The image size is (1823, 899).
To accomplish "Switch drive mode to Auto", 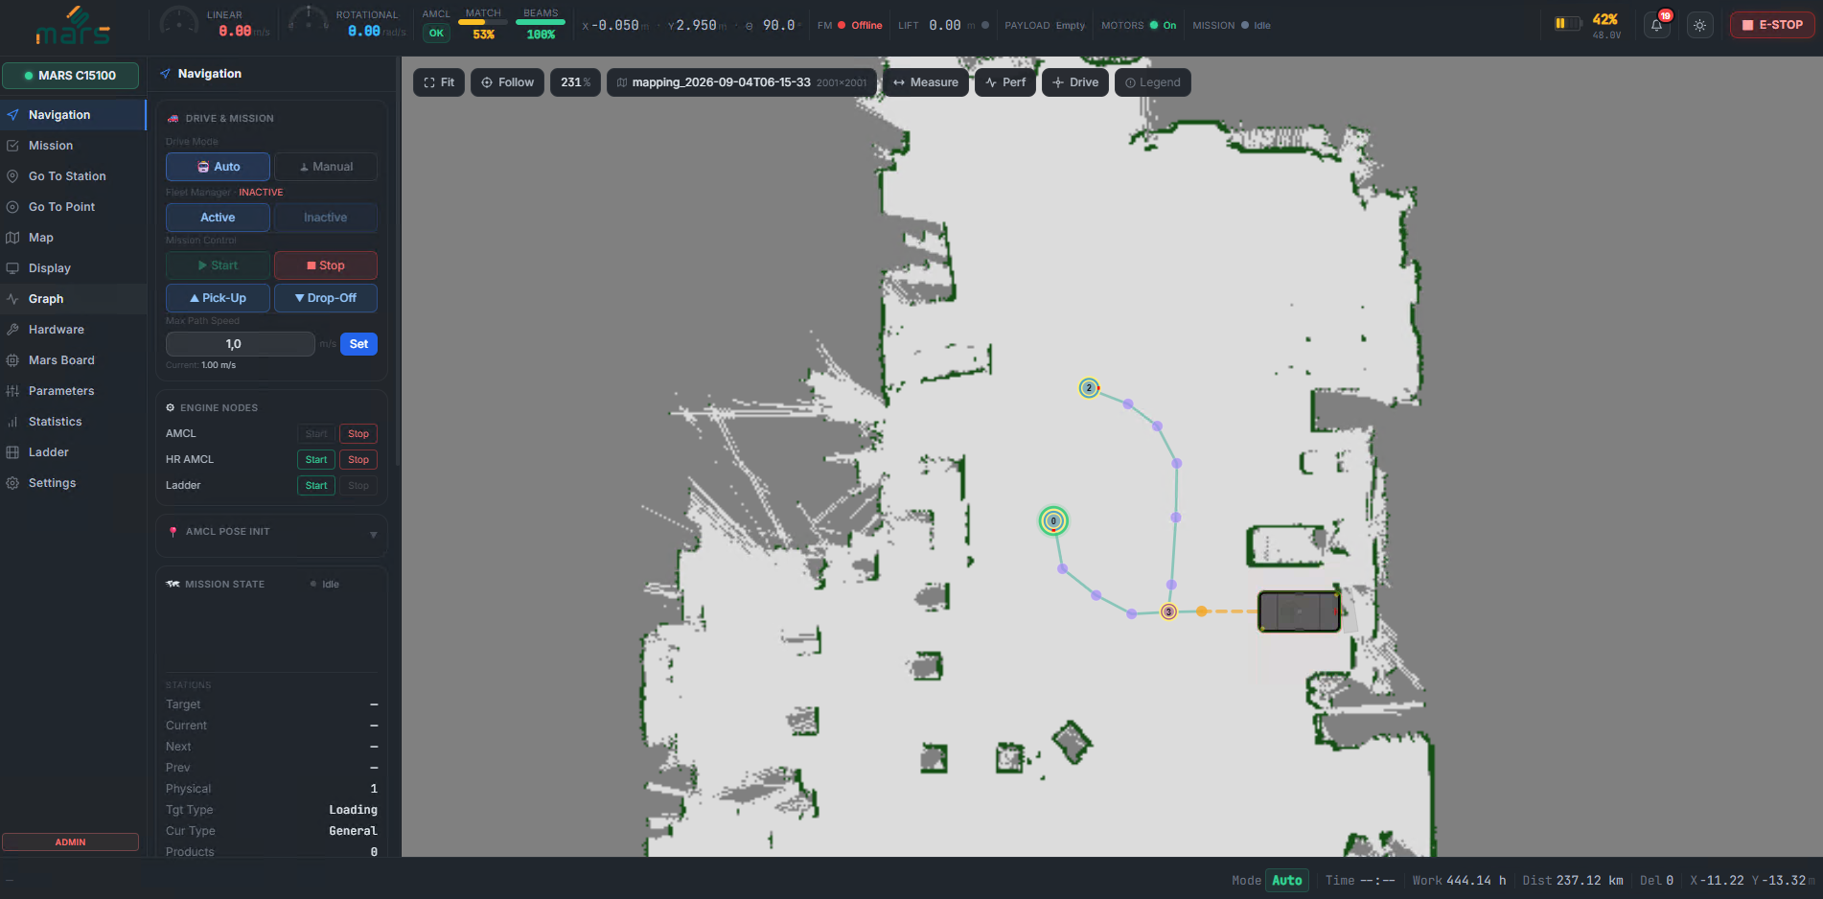I will (x=218, y=167).
